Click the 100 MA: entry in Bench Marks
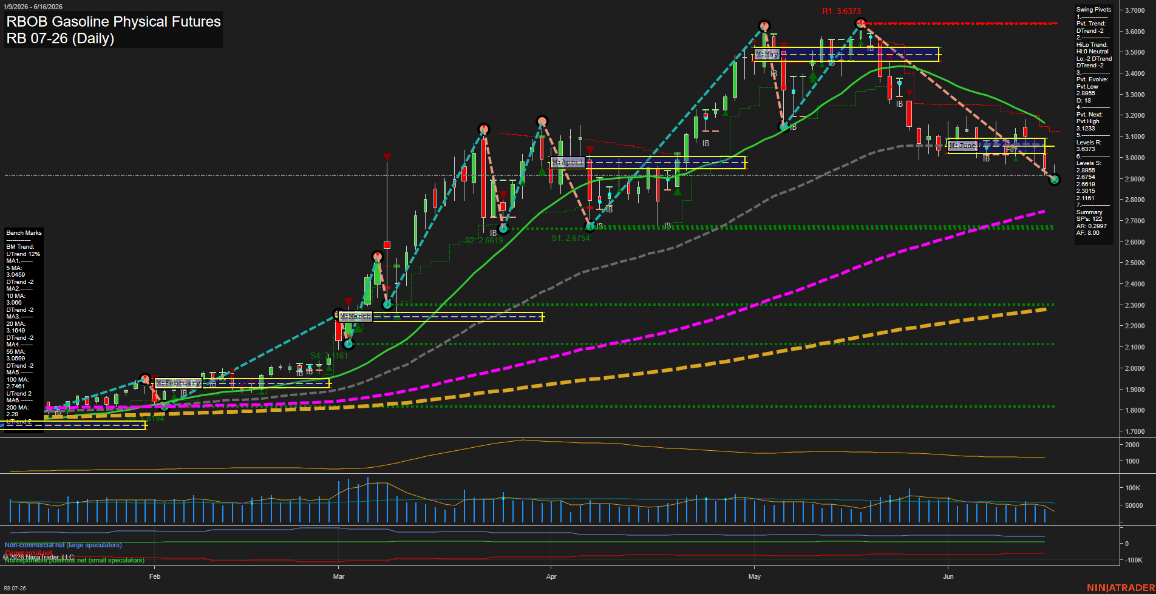1156x594 pixels. click(17, 380)
